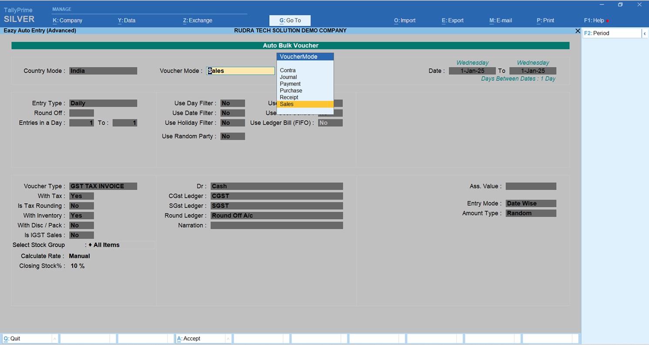The width and height of the screenshot is (649, 345).
Task: Close the Eazy Auto Entry panel
Action: 578,31
